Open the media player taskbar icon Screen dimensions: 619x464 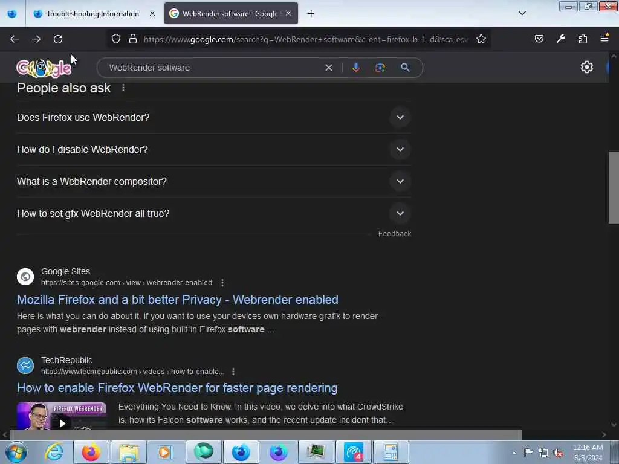click(166, 452)
